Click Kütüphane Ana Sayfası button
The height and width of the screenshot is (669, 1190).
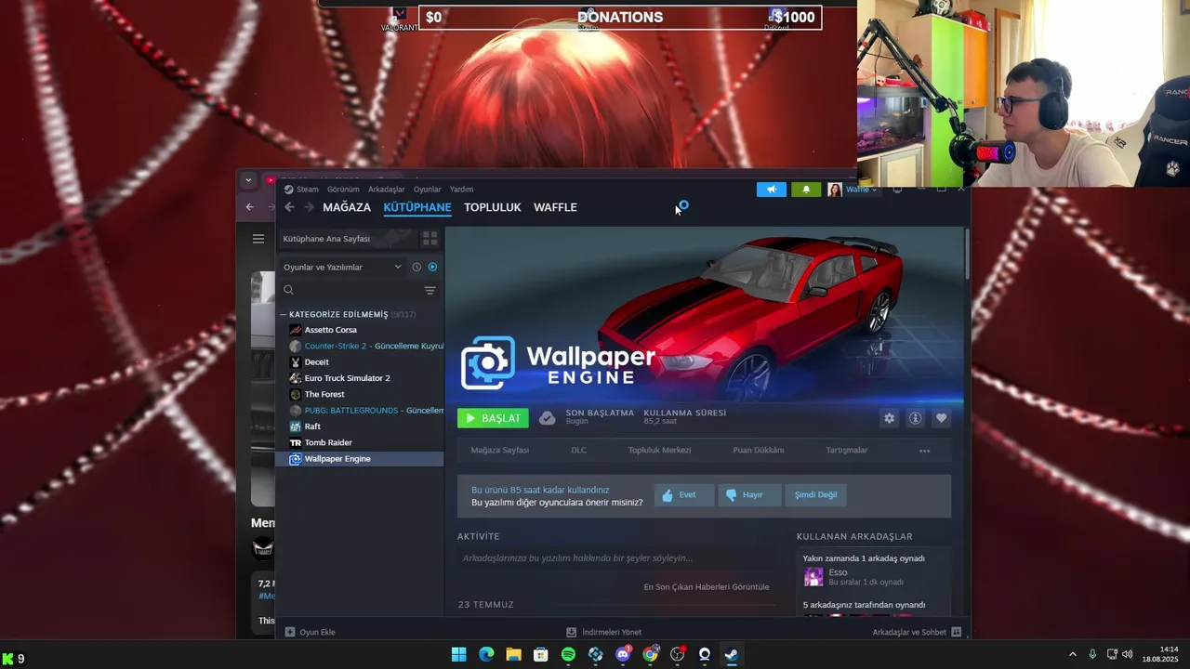(x=348, y=239)
